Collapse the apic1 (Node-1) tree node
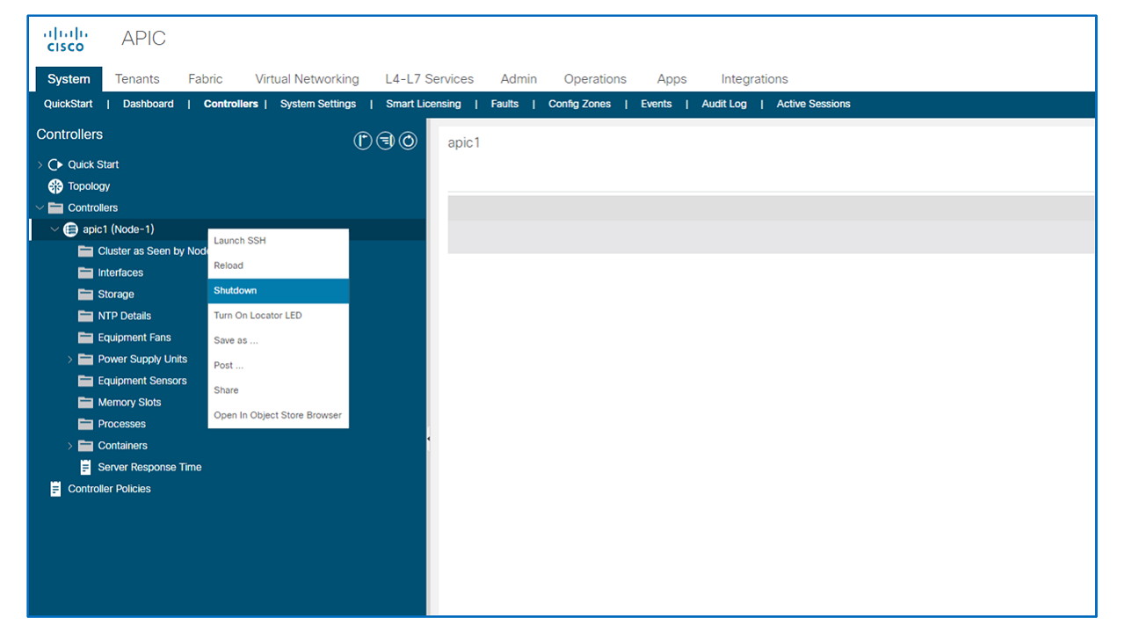 pos(54,229)
